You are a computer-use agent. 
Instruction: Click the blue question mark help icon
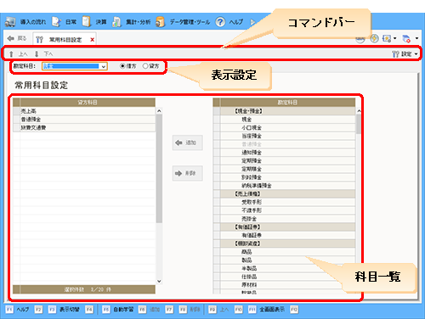pyautogui.click(x=220, y=22)
